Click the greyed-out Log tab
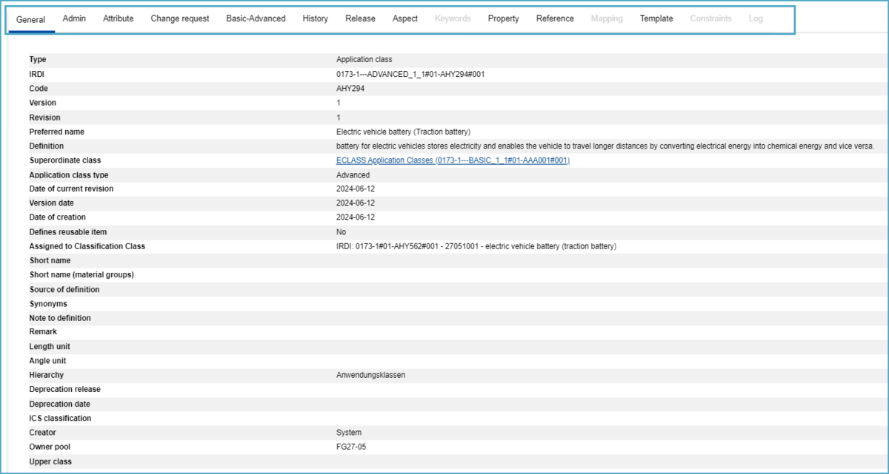Image resolution: width=889 pixels, height=474 pixels. click(756, 18)
